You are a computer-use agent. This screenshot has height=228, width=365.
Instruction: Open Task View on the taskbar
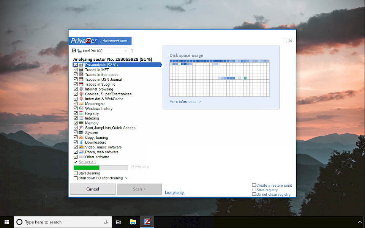point(119,222)
